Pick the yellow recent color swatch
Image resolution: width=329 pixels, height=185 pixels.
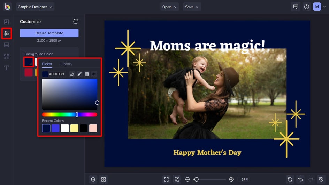point(74,128)
